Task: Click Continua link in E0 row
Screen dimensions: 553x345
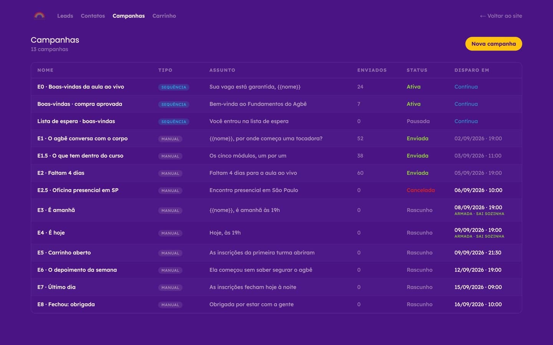Action: pyautogui.click(x=466, y=87)
